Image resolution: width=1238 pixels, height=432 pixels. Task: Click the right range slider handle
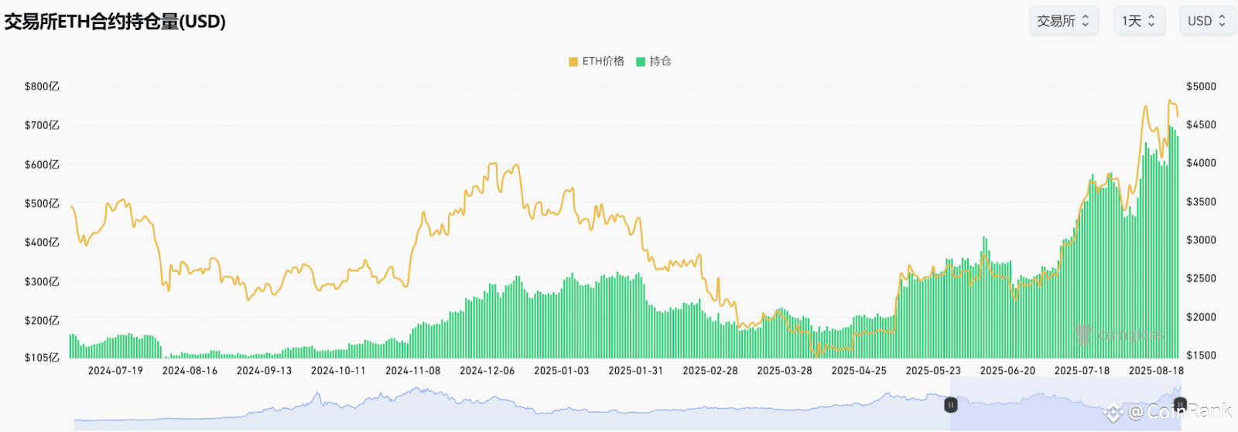point(1180,404)
